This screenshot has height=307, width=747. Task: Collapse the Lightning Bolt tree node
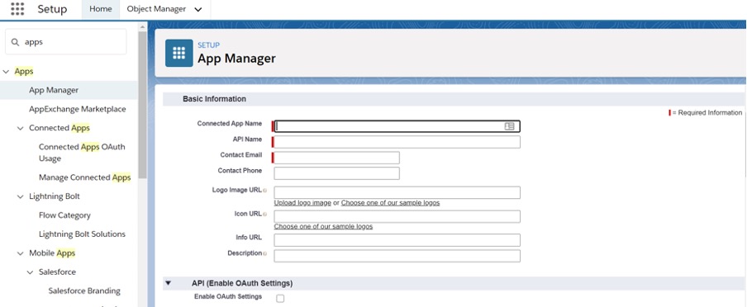tap(20, 196)
